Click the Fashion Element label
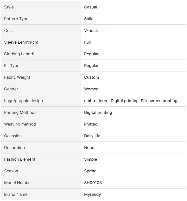The width and height of the screenshot is (187, 201). [x=19, y=159]
